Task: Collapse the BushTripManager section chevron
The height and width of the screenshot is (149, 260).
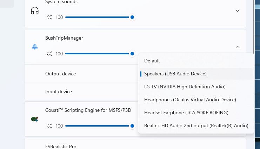Action: click(x=238, y=47)
